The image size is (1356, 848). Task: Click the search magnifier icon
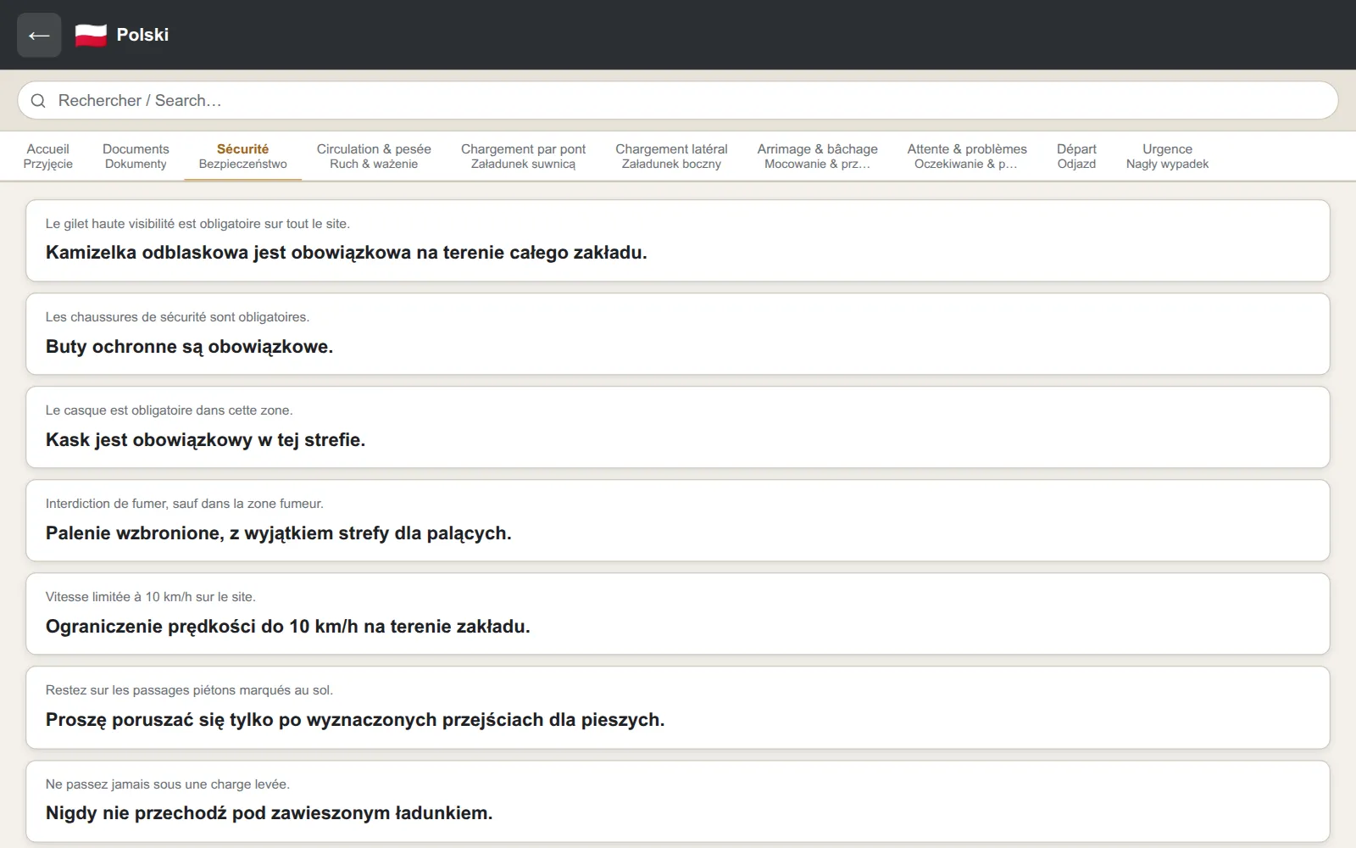(x=38, y=101)
